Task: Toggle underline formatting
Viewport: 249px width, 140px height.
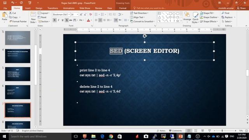Action: click(x=63, y=20)
